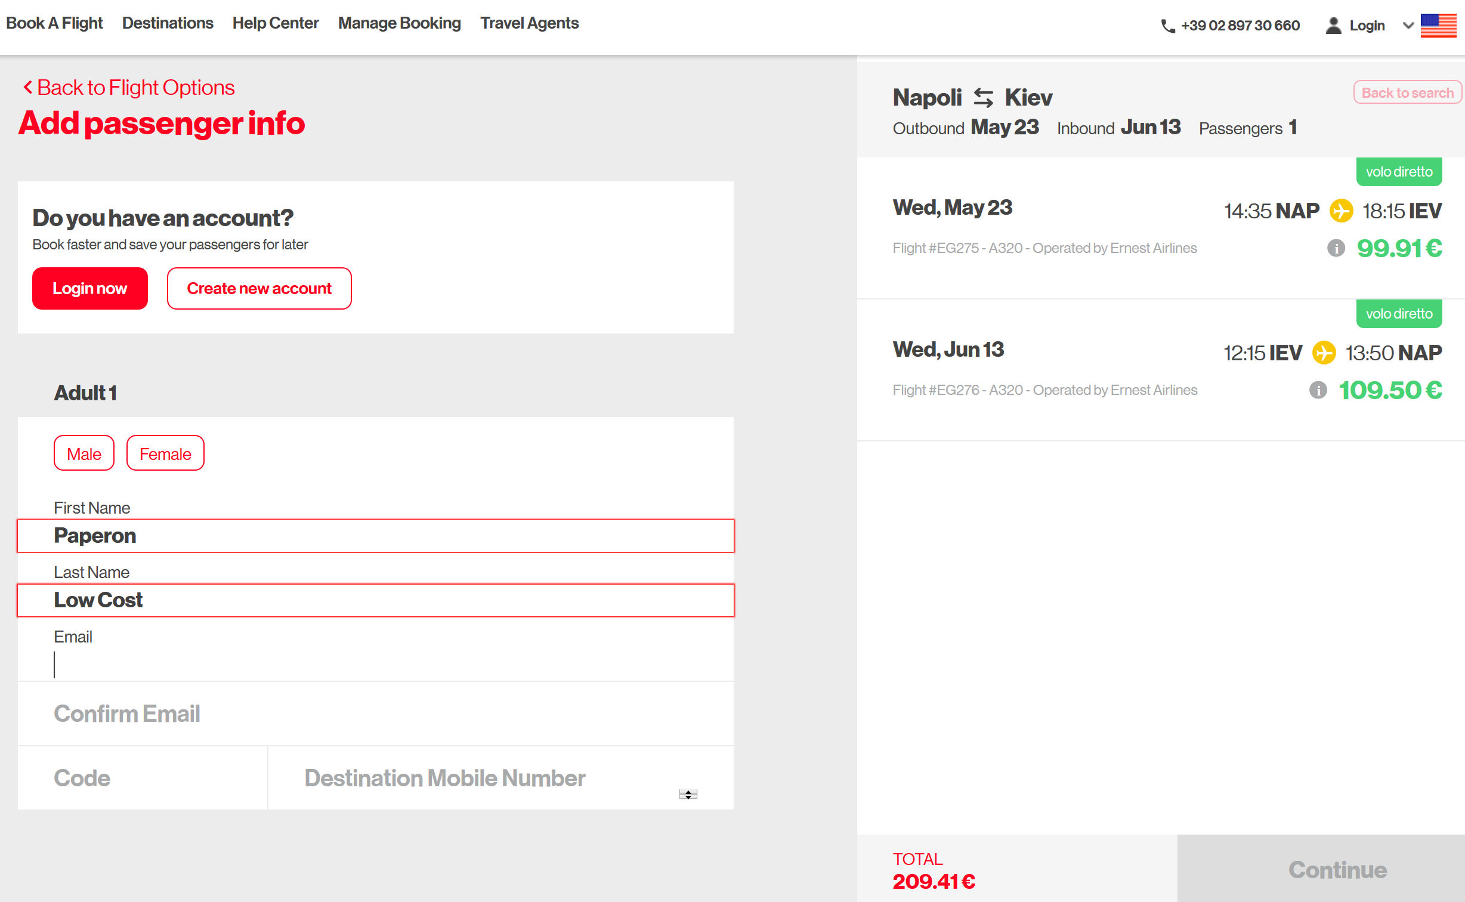Click the phone icon beside contact number

pyautogui.click(x=1167, y=26)
